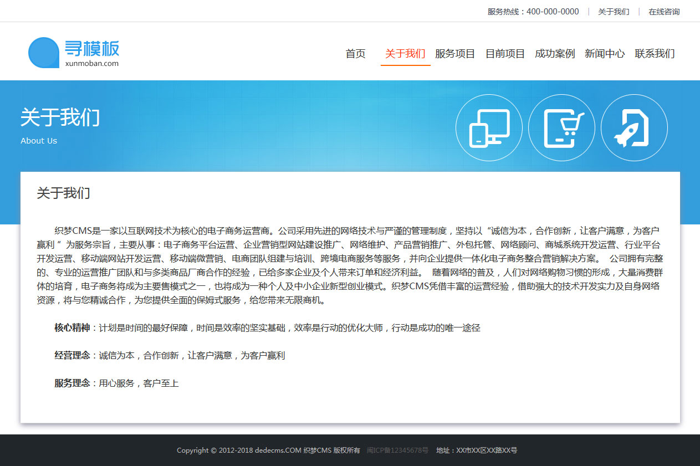
Task: Click the bold label 核心精神
Action: 72,327
